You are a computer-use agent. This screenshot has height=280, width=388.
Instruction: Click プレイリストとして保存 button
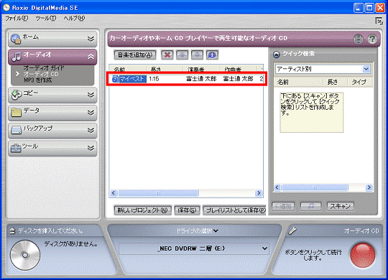pos(234,210)
